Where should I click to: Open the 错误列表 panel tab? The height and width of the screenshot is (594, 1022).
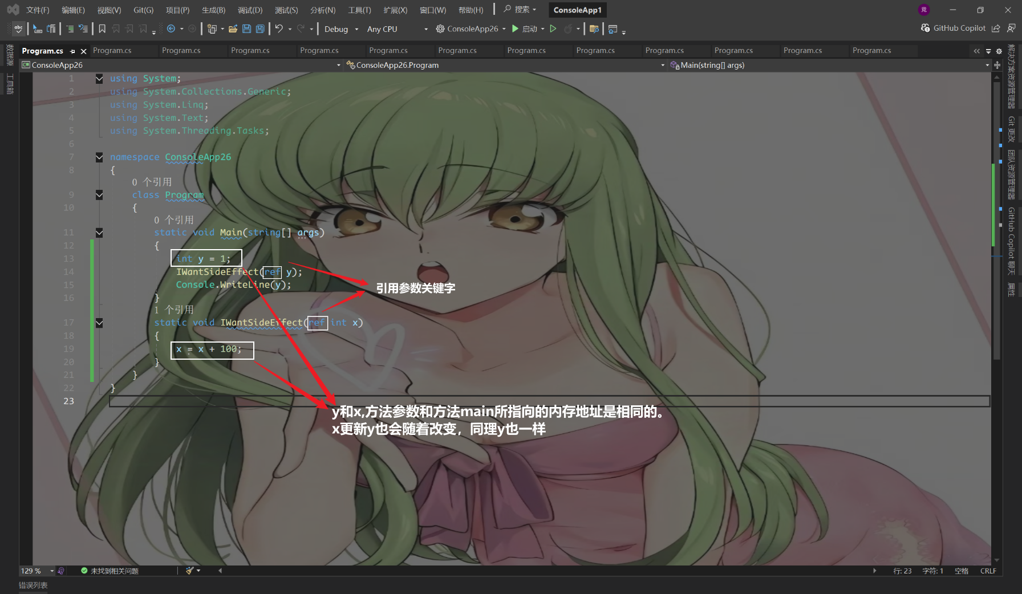[33, 585]
